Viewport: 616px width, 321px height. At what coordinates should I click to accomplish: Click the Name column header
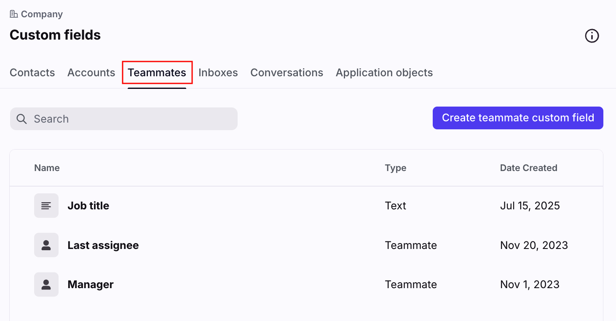tap(47, 168)
